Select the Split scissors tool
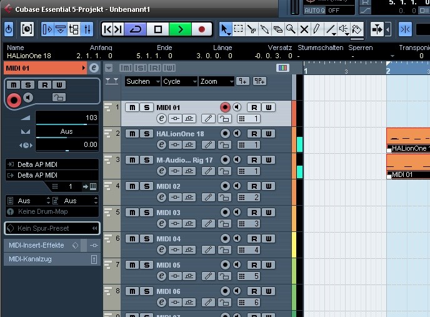Viewport: 430px width, 317px height. (x=251, y=29)
